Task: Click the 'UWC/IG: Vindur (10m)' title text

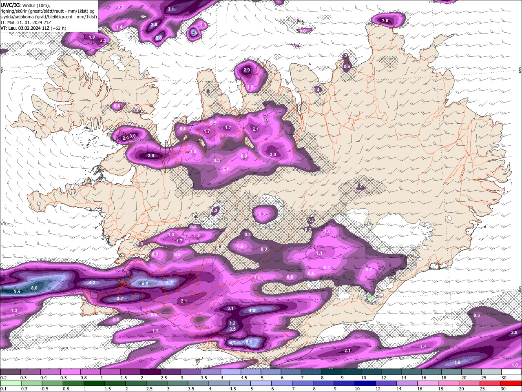Action: [24, 5]
